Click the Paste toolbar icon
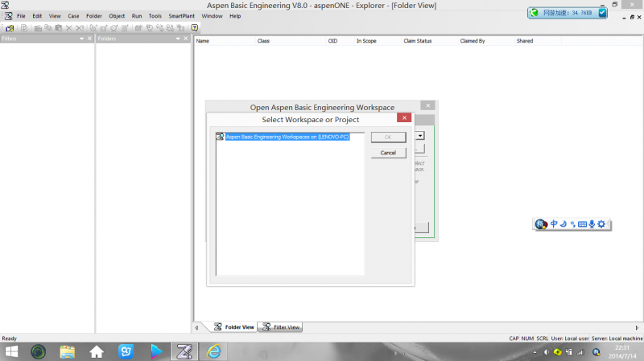Viewport: 644px width, 361px height. [59, 28]
